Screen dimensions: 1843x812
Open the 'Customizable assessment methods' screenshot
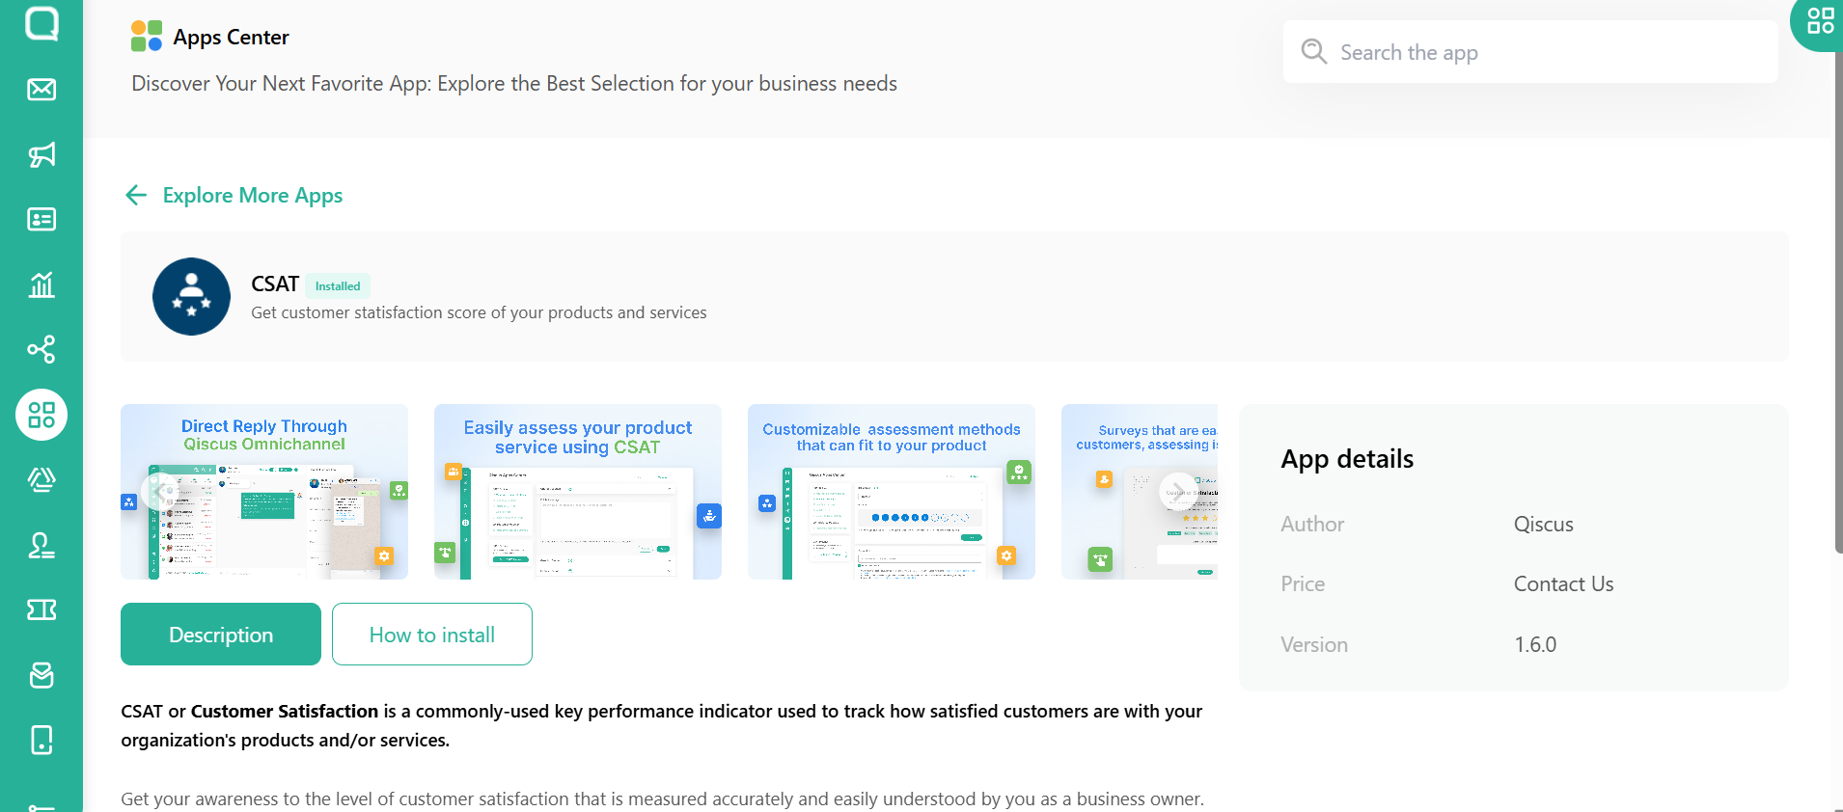(x=892, y=492)
